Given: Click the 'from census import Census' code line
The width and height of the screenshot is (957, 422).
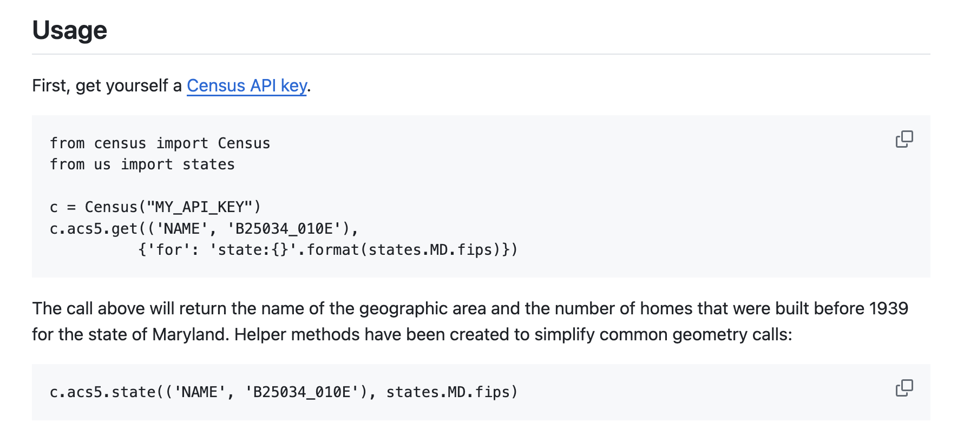Looking at the screenshot, I should tap(160, 143).
